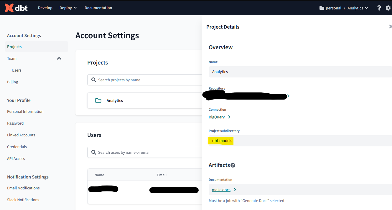
Task: Open Linked Accounts settings
Action: click(21, 135)
